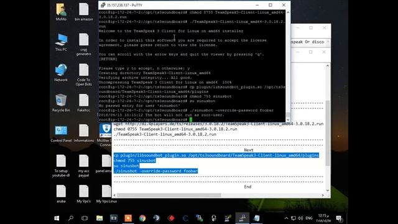Screen dimensions: 398x224
Task: Open This PC desktop icon
Action: 61,42
